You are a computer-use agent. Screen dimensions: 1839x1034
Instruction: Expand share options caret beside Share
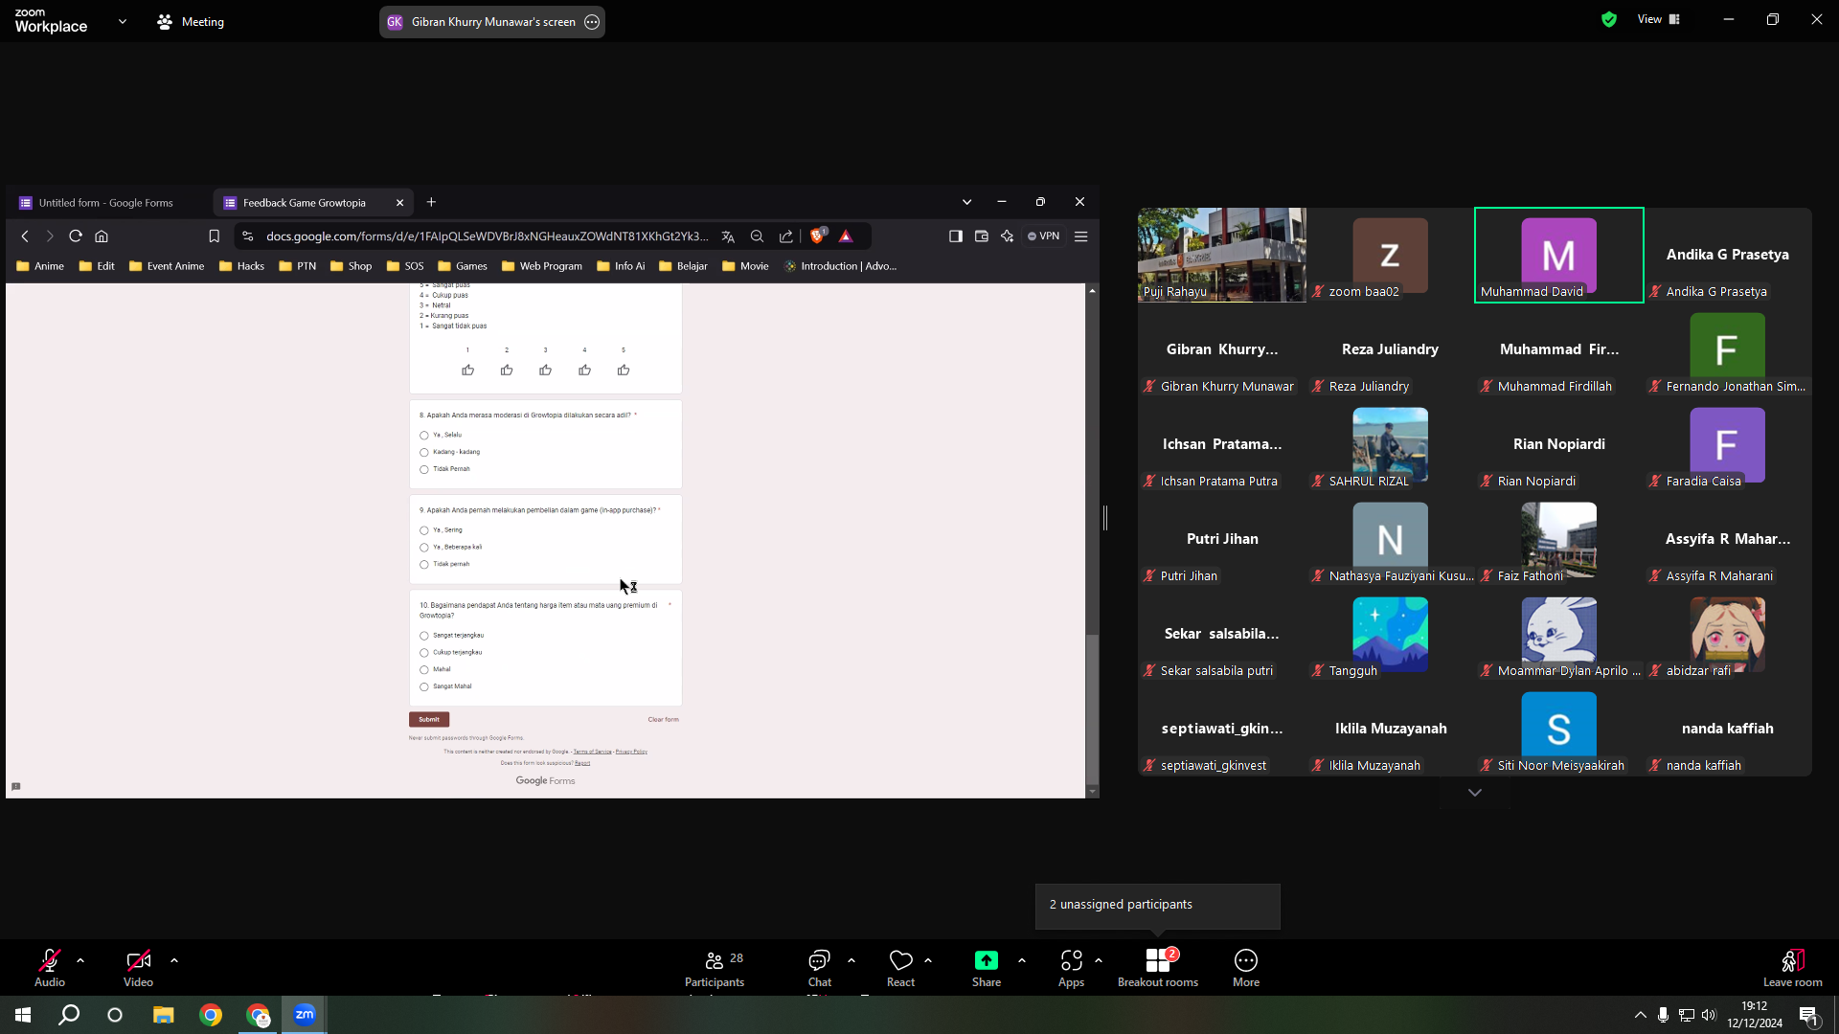(x=1022, y=960)
